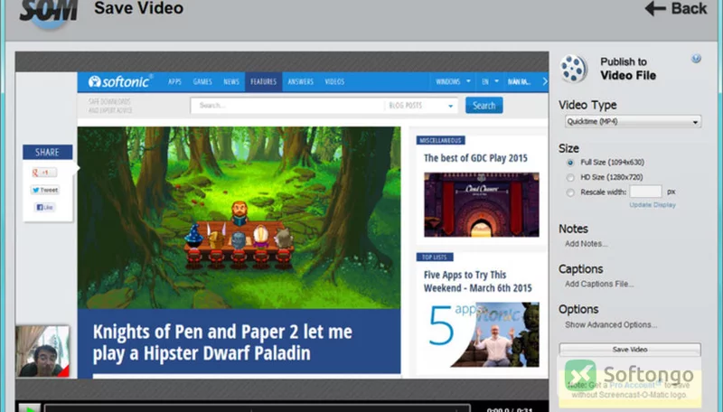723x412 pixels.
Task: Select HD Size (1280x720) radio option
Action: pyautogui.click(x=570, y=177)
